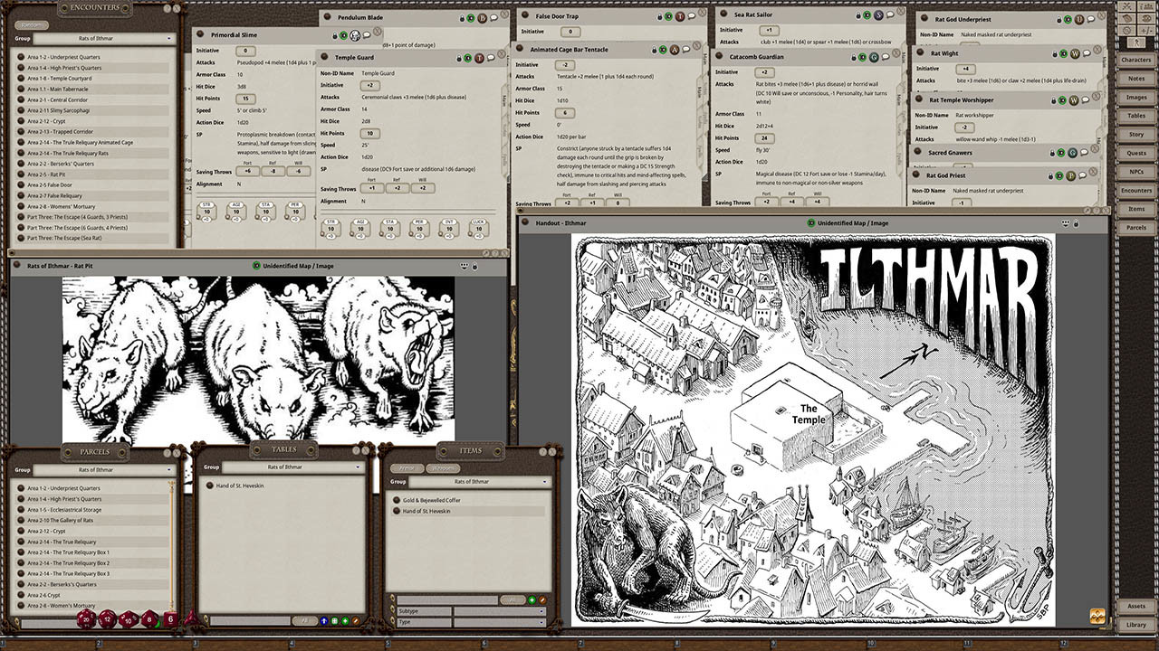
Task: Open the Story section in the sidebar
Action: 1135,135
